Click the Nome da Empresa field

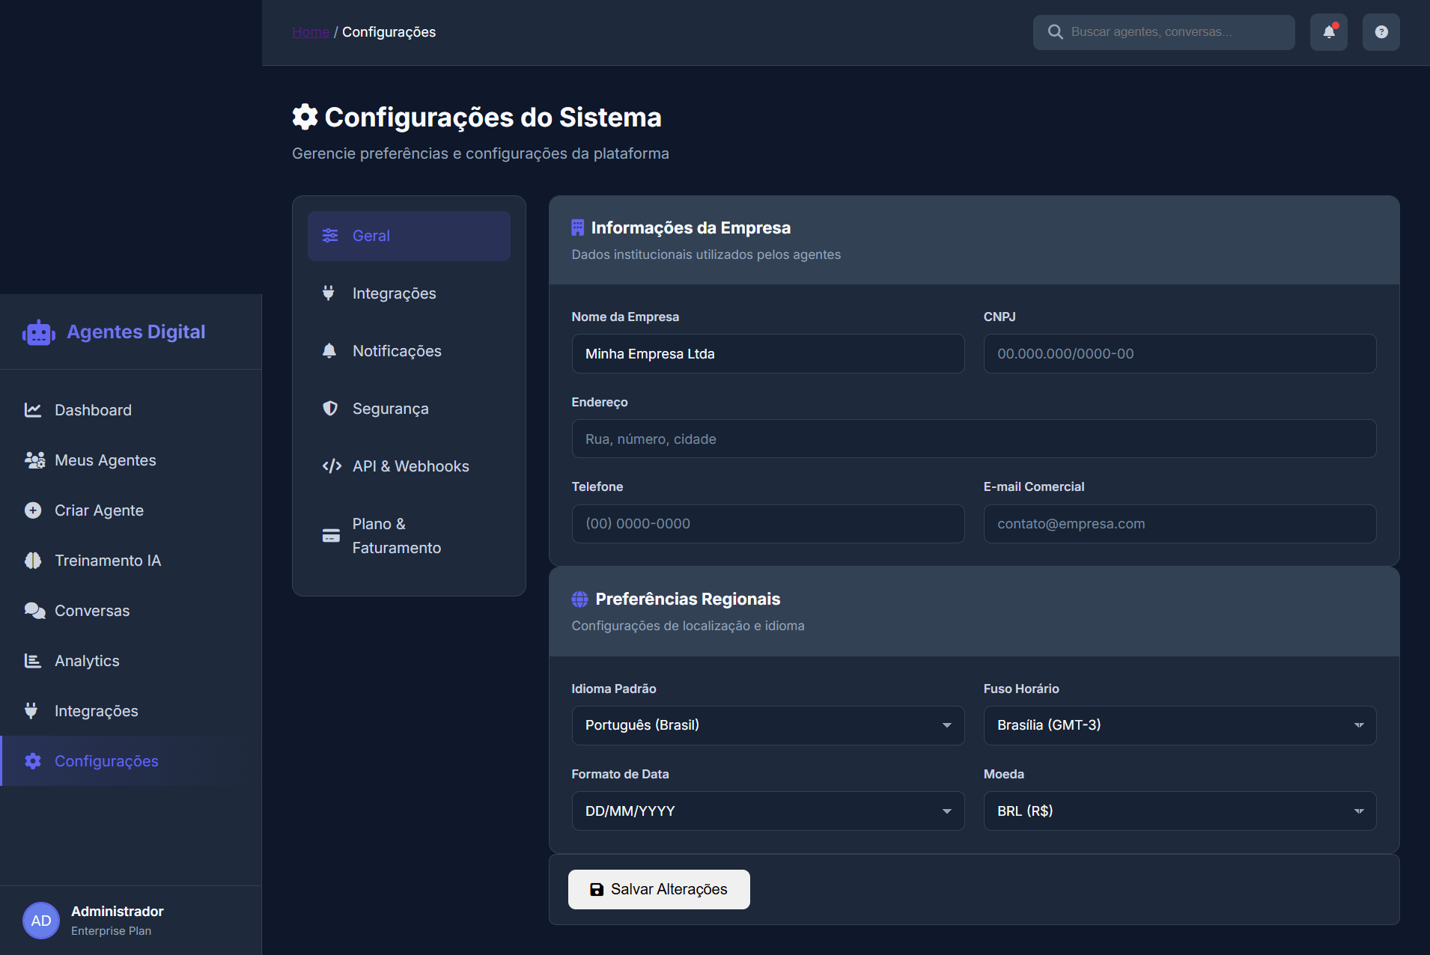coord(768,354)
